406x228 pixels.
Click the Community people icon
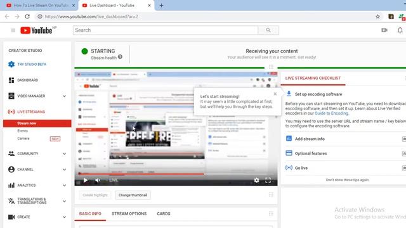11,153
